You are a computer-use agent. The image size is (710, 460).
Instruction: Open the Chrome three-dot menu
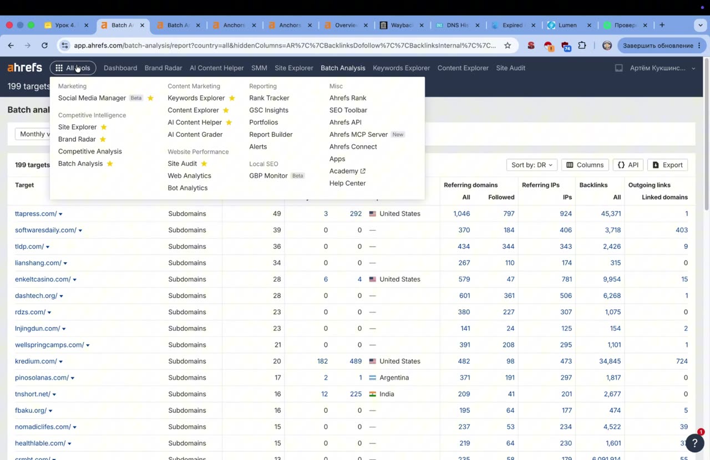699,45
